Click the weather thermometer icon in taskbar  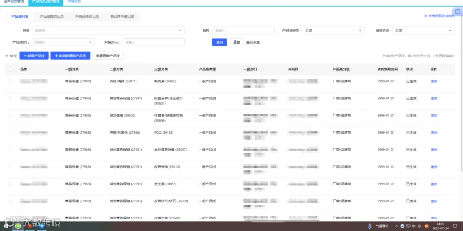(369, 226)
